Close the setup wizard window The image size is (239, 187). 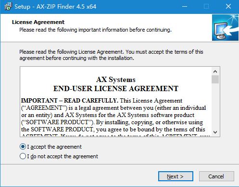coord(228,7)
